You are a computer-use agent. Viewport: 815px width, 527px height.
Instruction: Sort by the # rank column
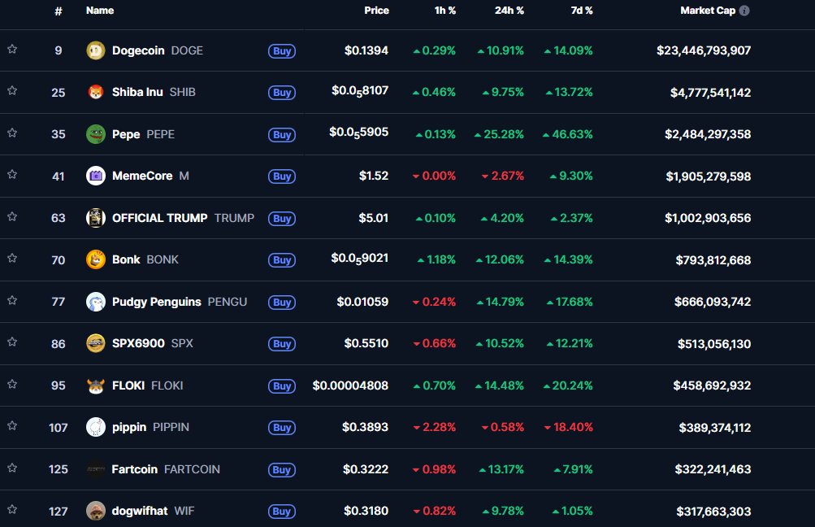coord(59,11)
